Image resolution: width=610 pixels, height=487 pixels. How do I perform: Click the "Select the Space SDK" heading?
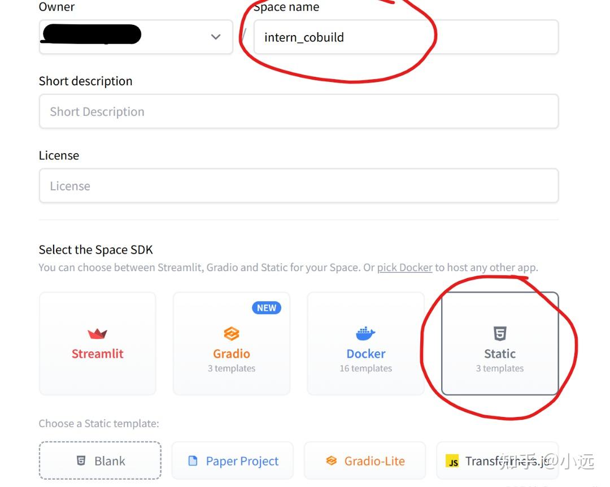(95, 250)
